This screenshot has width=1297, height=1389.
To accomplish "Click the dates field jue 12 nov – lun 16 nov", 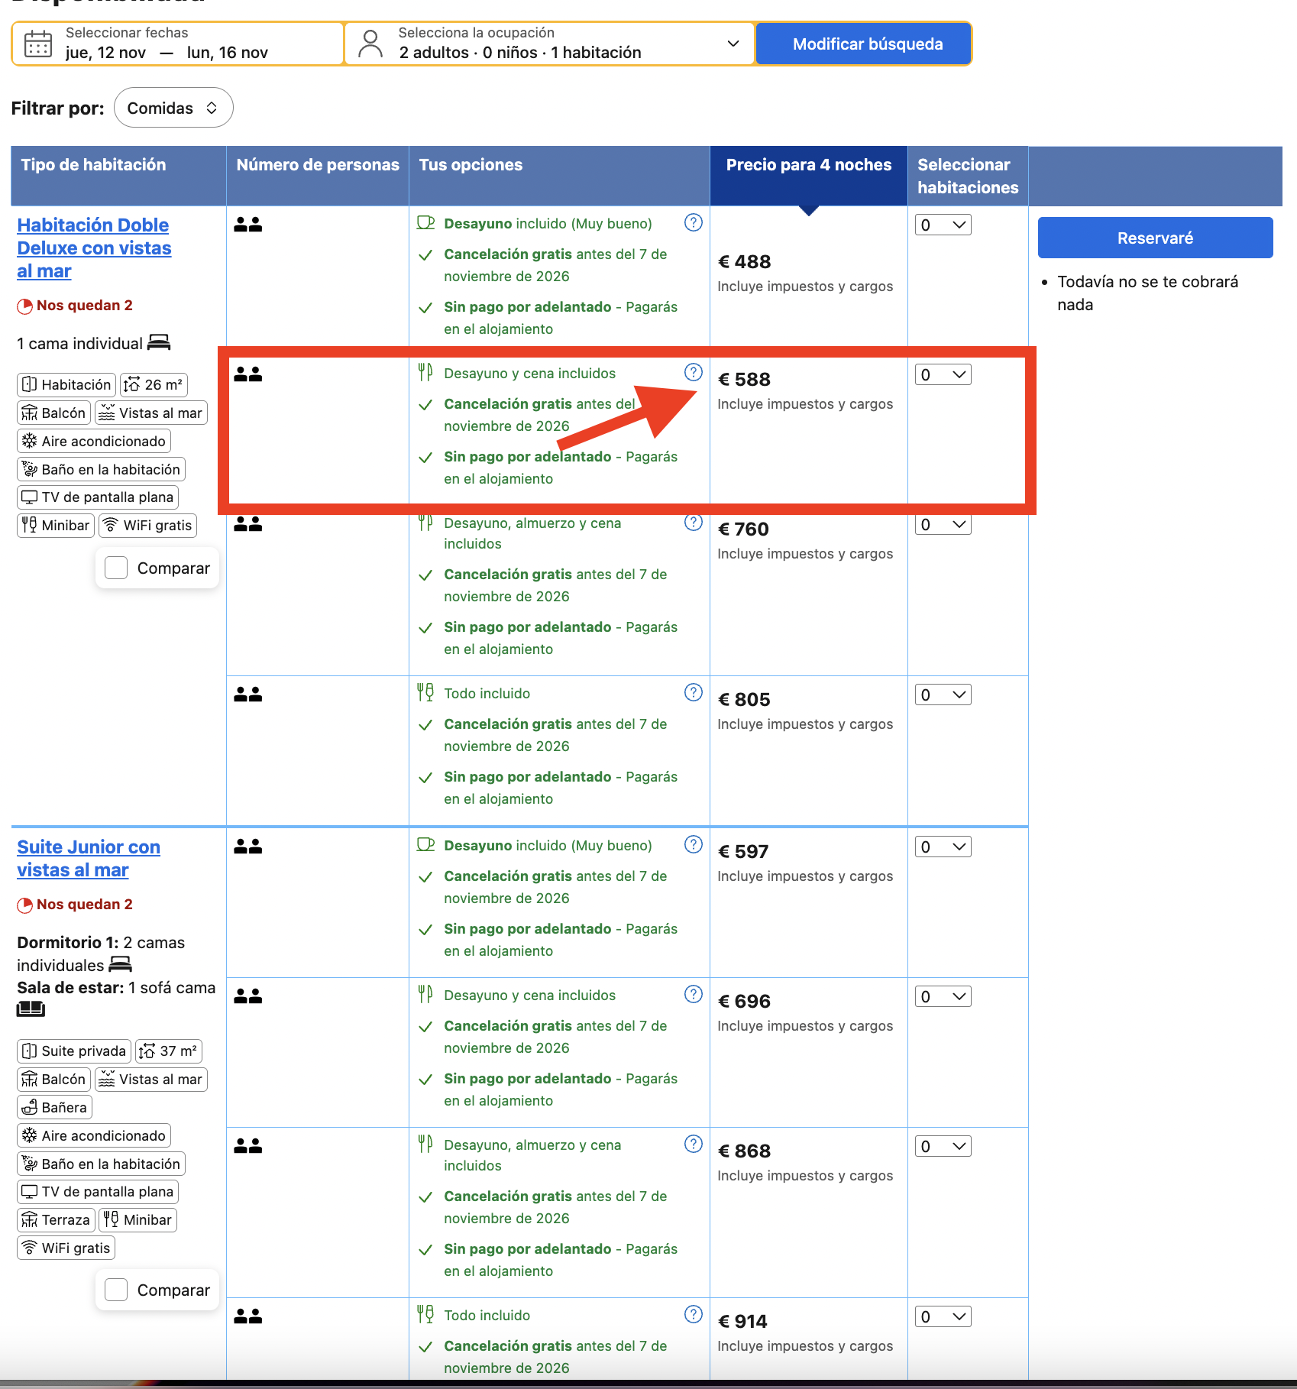I will pyautogui.click(x=178, y=44).
